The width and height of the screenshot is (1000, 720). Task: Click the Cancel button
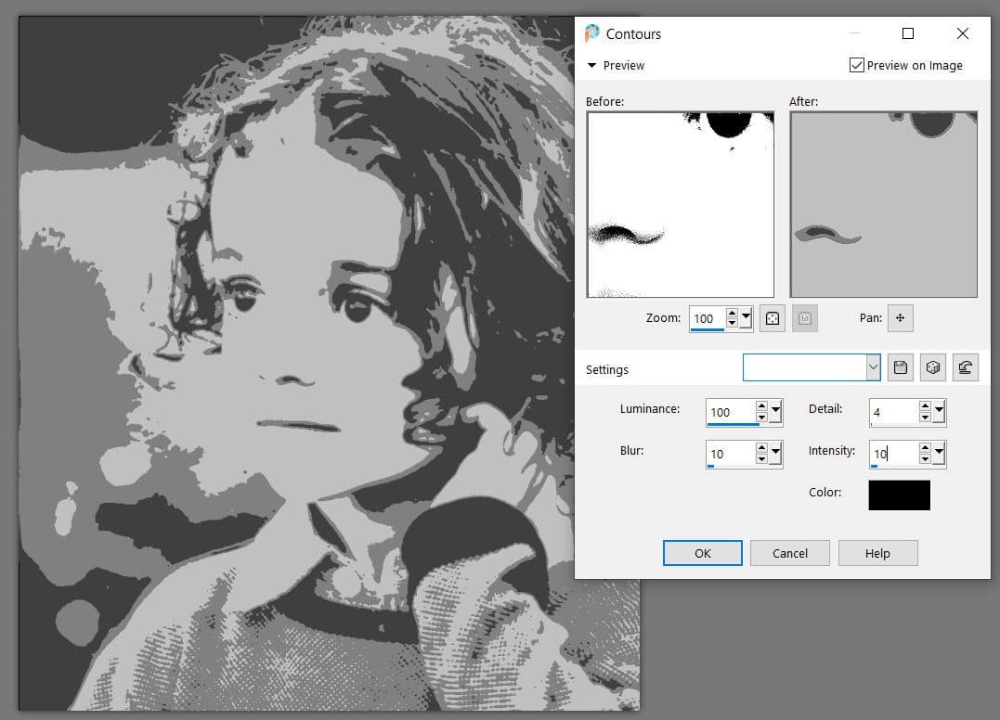[x=790, y=553]
